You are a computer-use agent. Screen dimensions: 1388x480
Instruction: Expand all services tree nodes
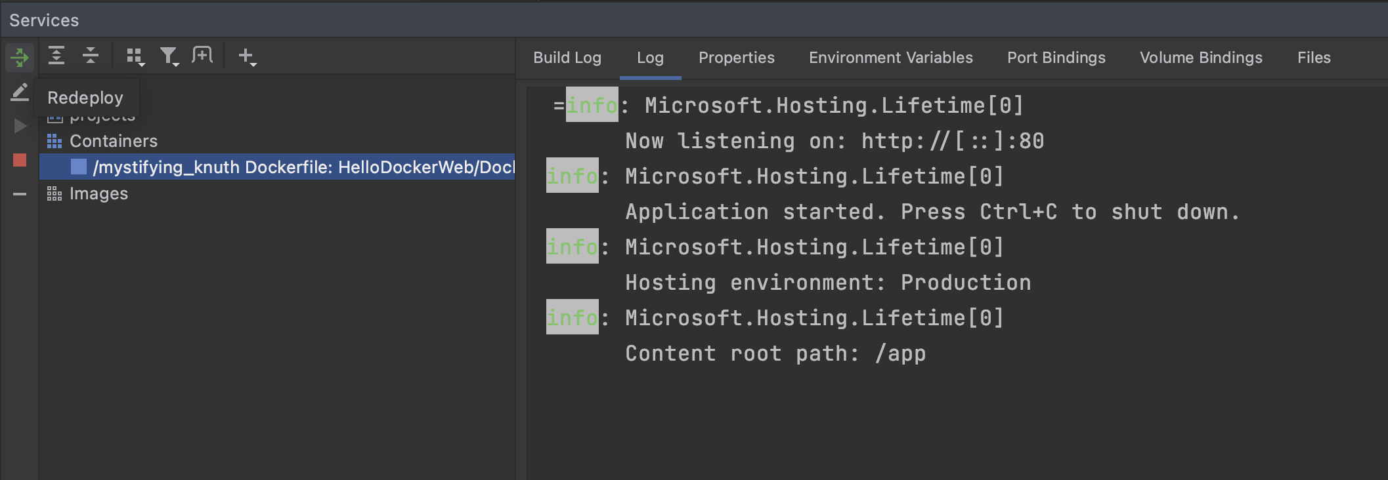(56, 56)
